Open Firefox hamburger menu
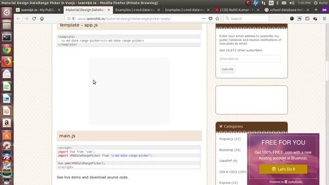The height and width of the screenshot is (185, 329). click(324, 18)
